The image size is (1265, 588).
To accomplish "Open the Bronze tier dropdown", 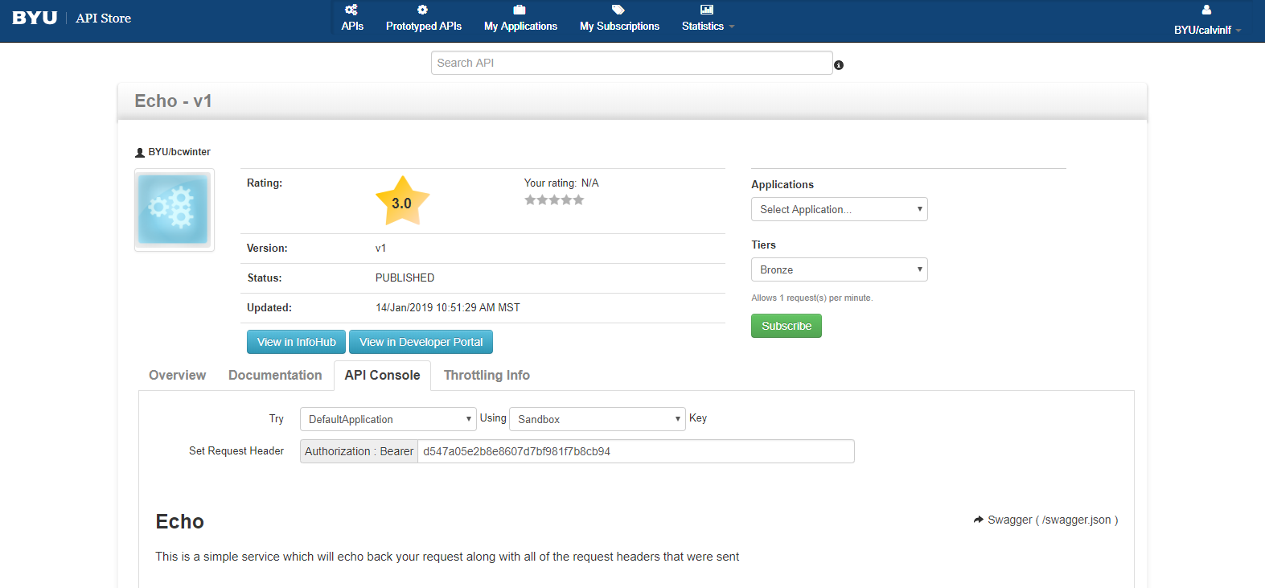I will (x=839, y=269).
